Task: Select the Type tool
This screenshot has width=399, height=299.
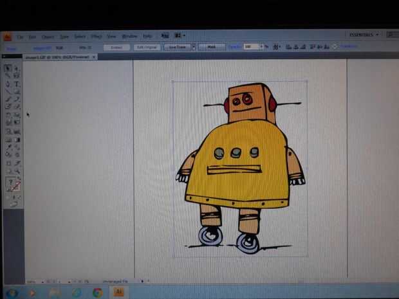Action: (x=17, y=84)
